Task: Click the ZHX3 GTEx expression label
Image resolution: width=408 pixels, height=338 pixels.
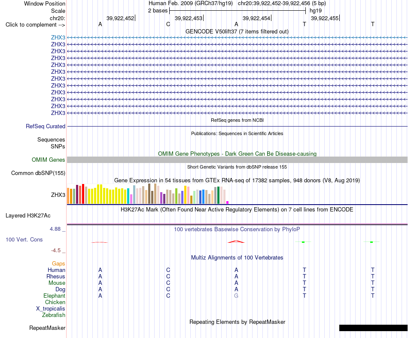Action: pyautogui.click(x=58, y=195)
